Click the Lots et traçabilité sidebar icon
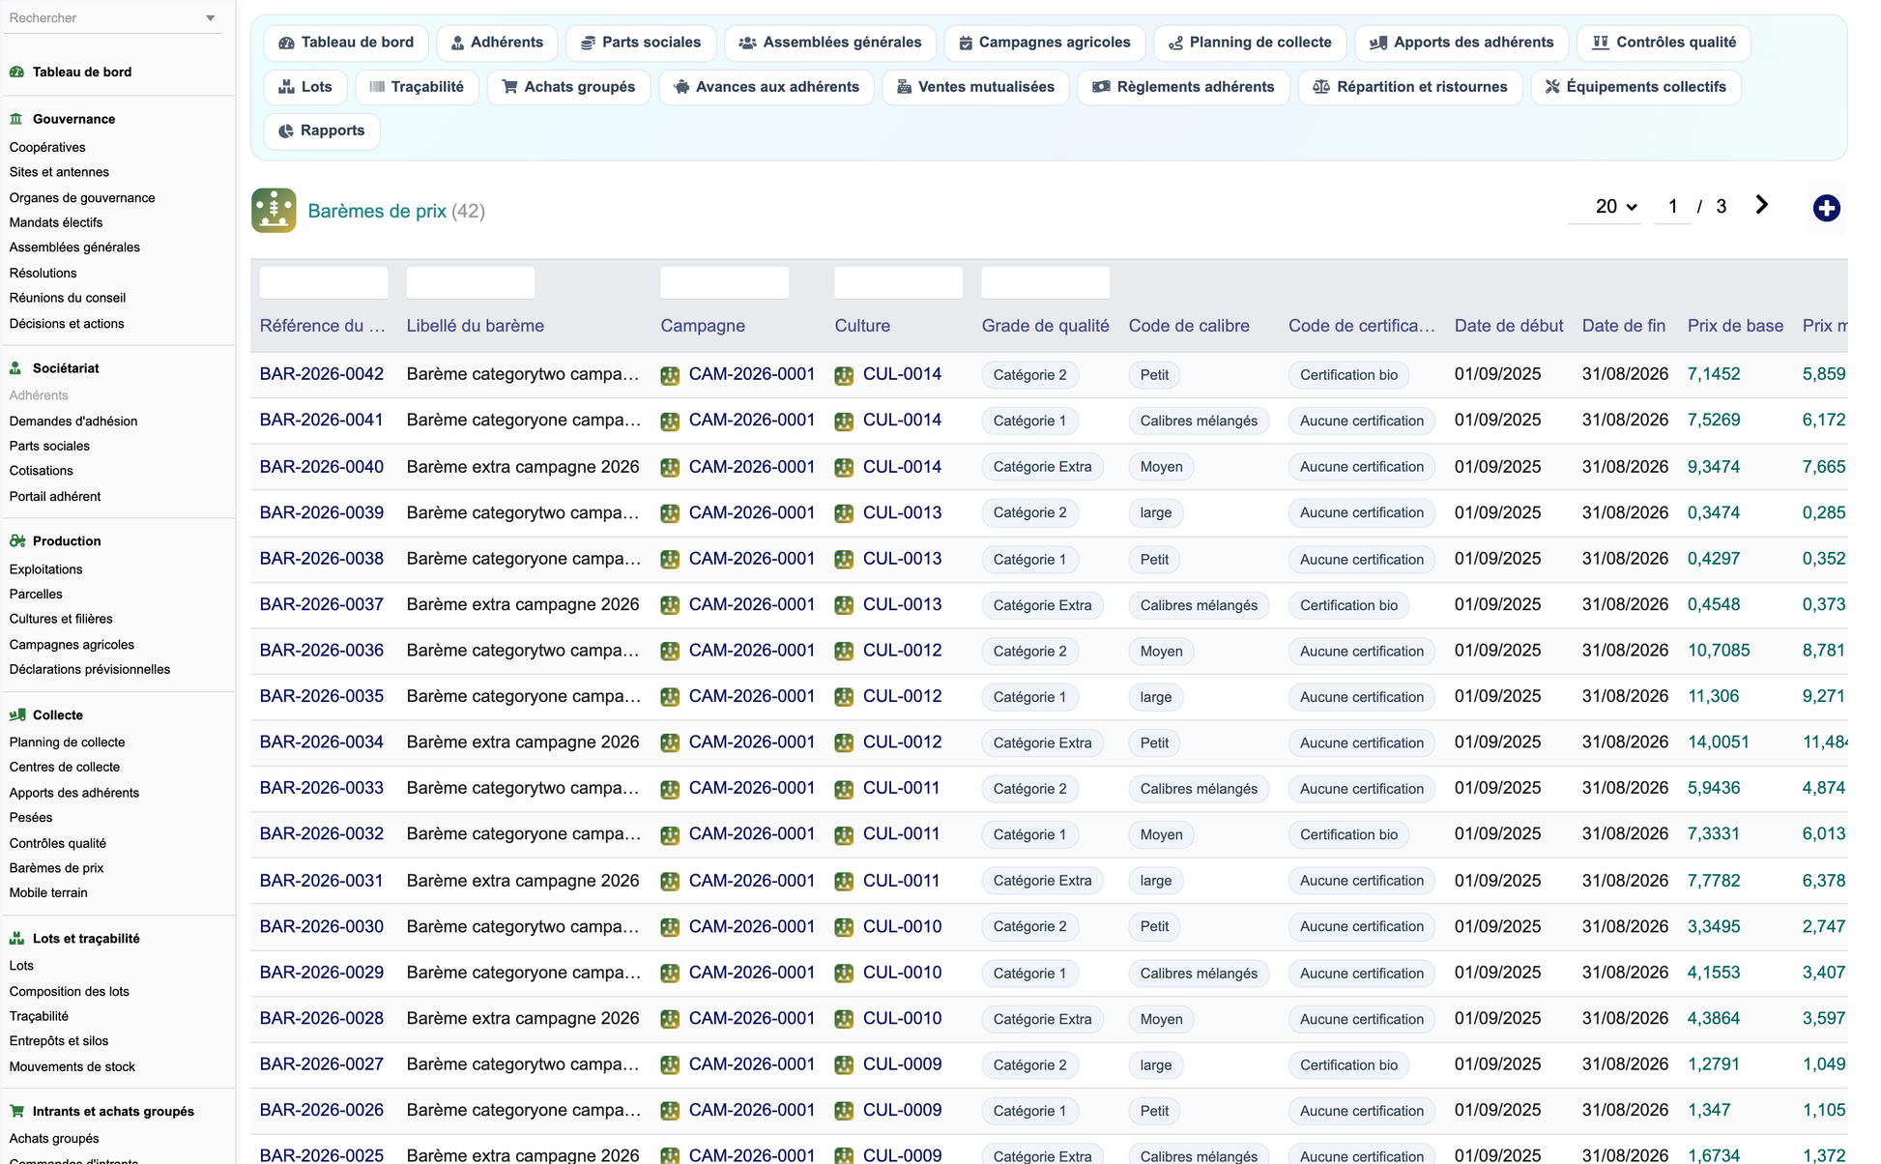 pos(16,939)
